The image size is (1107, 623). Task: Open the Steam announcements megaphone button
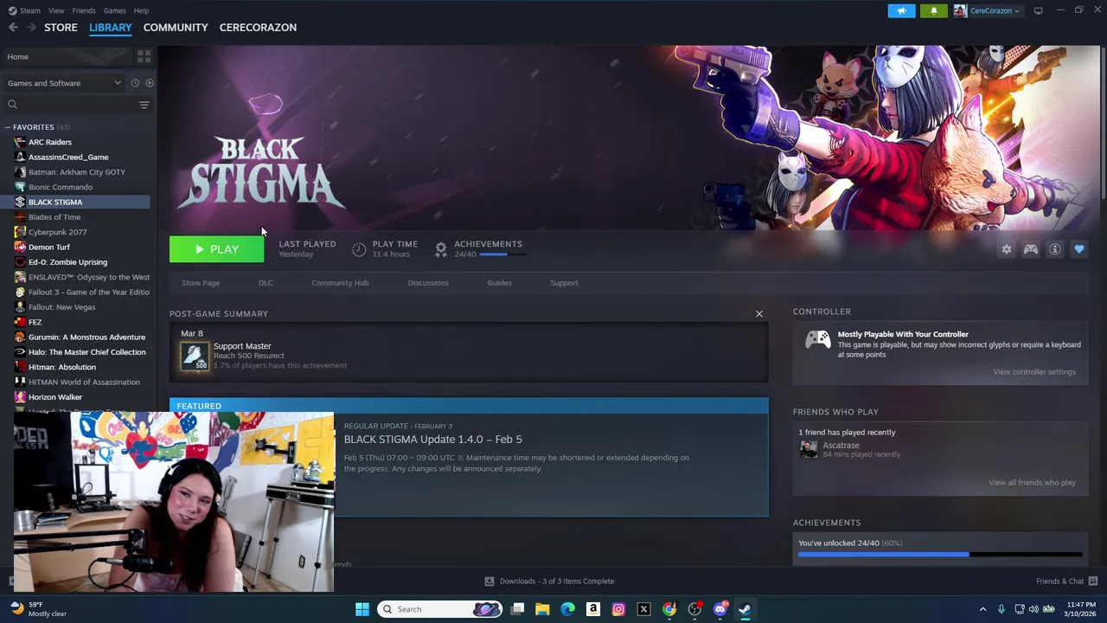[x=901, y=10]
